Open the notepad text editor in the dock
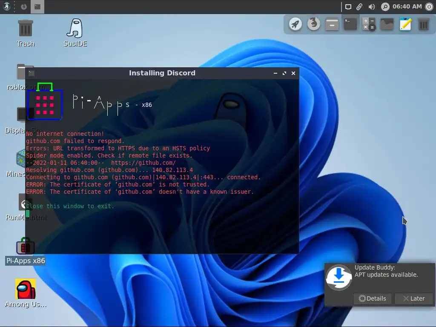 tap(405, 24)
